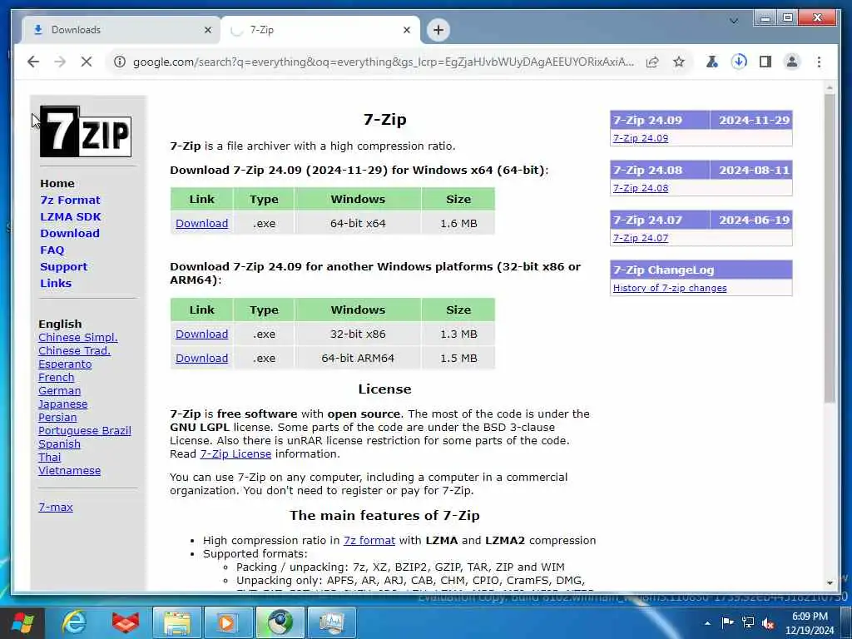Show downloads from the toolbar icon
The image size is (852, 639).
pyautogui.click(x=739, y=62)
